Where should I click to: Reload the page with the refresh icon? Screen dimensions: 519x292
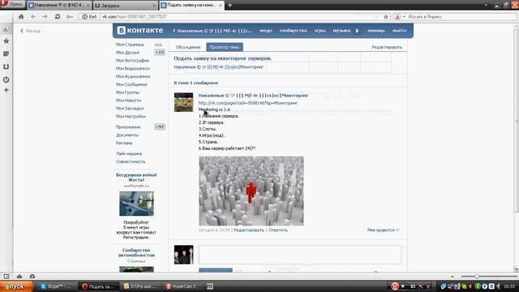coord(58,16)
